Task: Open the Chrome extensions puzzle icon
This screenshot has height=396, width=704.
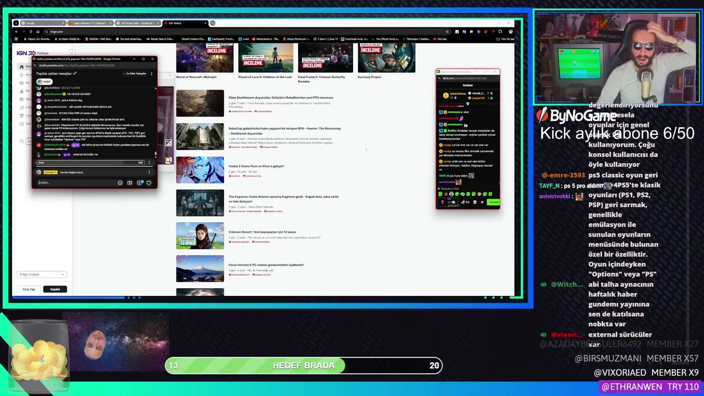Action: pyautogui.click(x=500, y=32)
